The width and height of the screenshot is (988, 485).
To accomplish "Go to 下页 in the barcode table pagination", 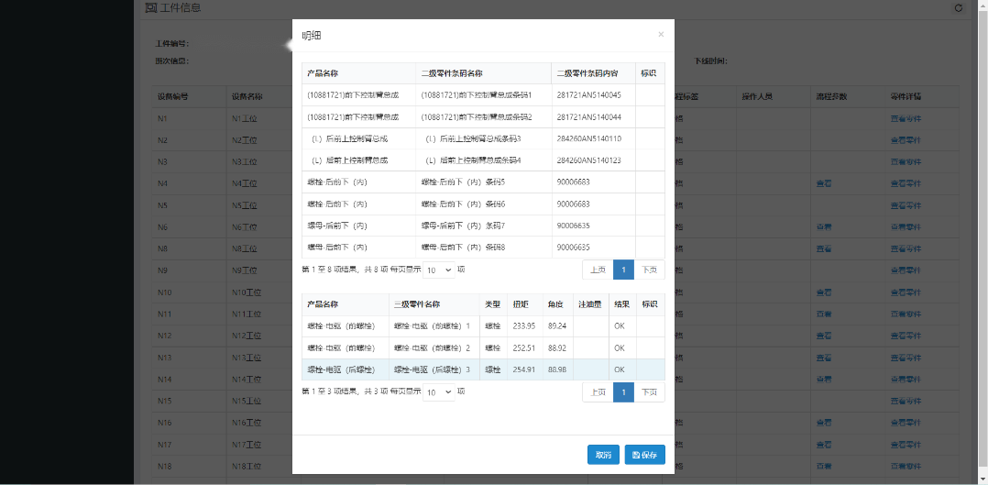I will click(x=649, y=270).
